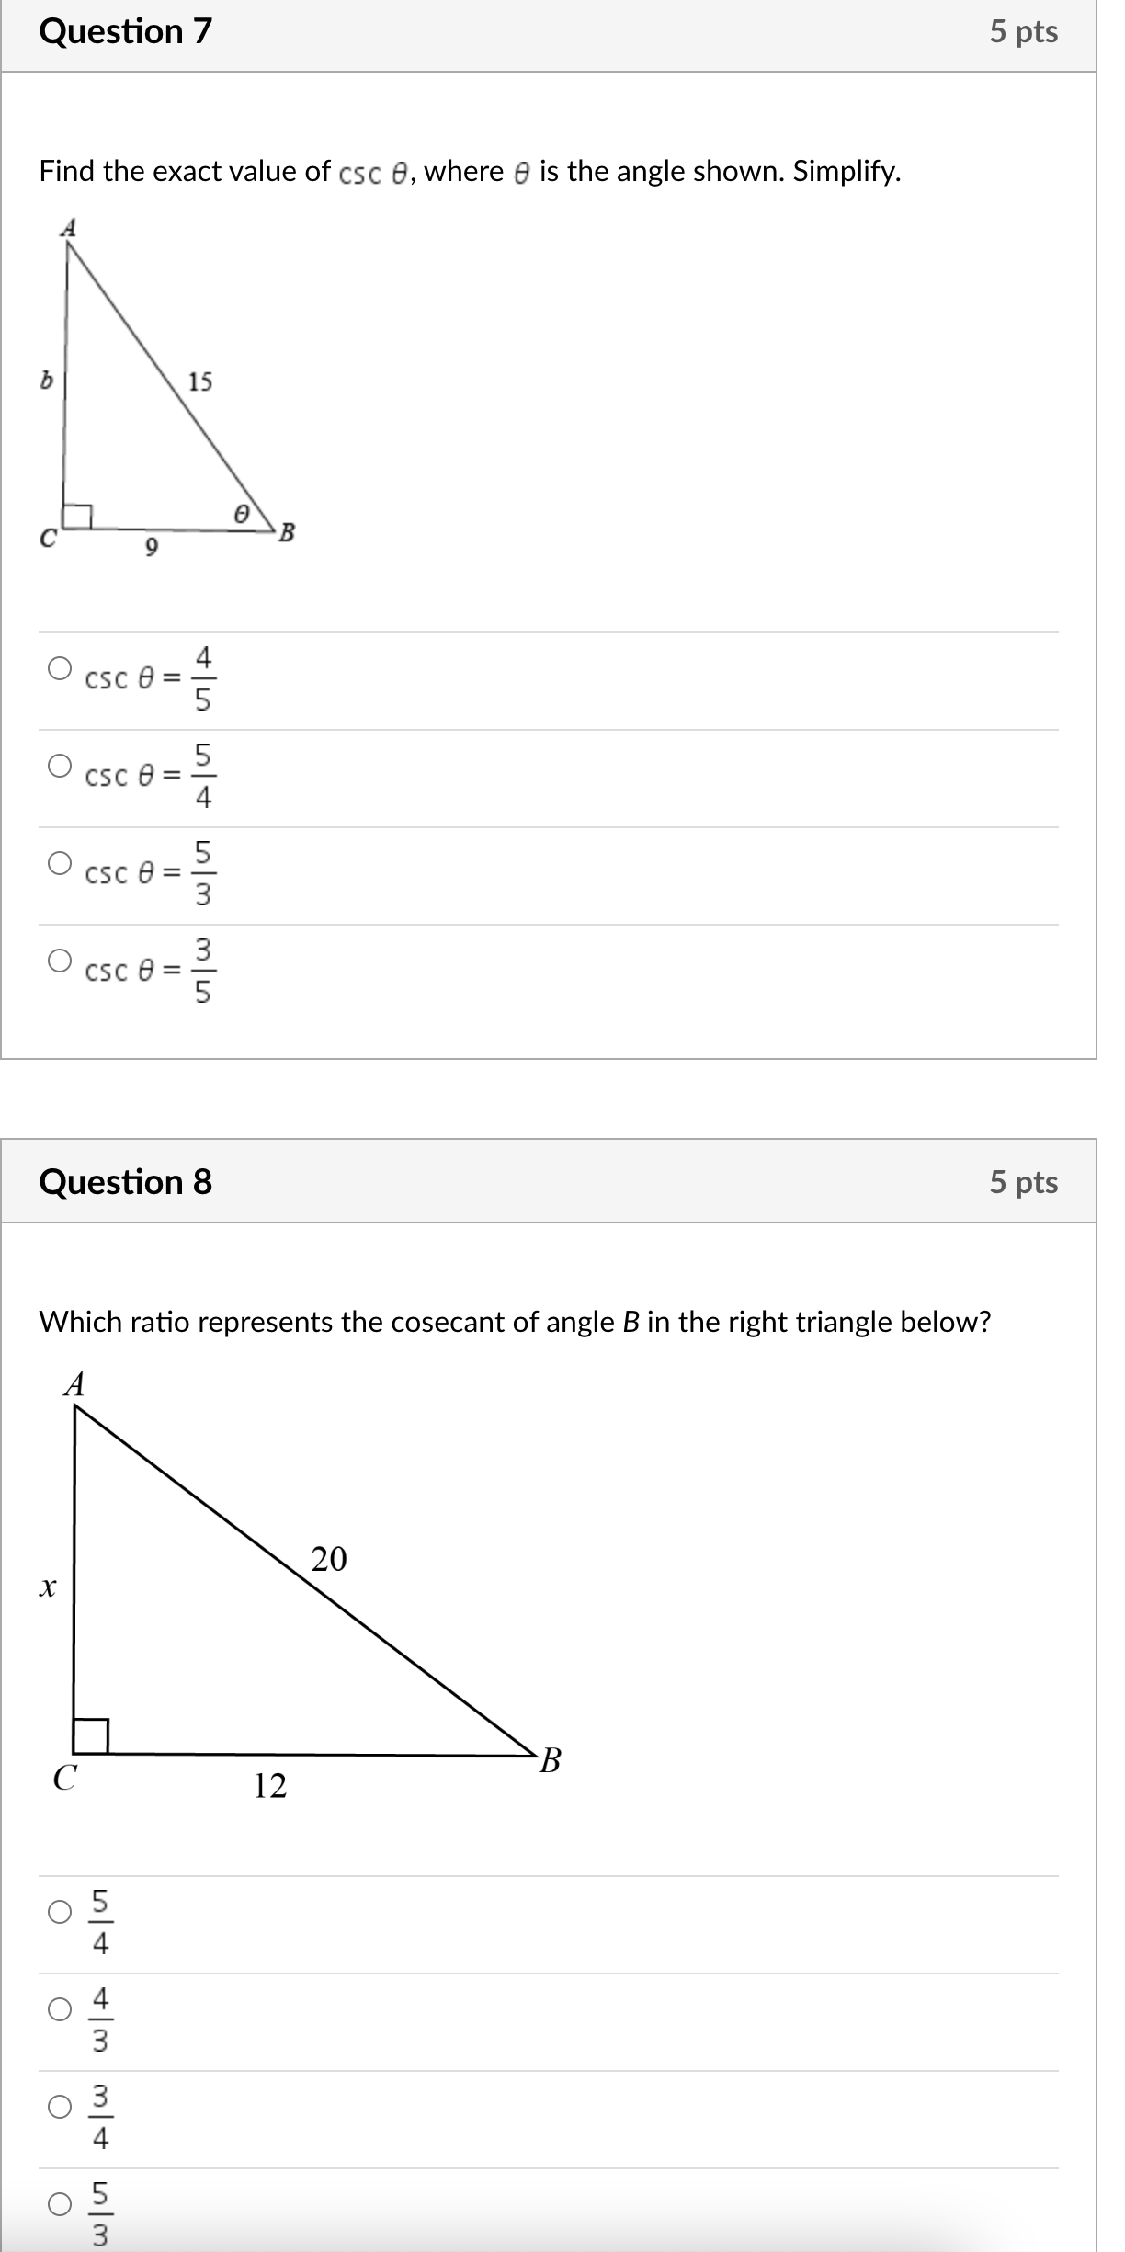The width and height of the screenshot is (1125, 2252).
Task: Click the Question 7 instruction text
Action: click(x=469, y=170)
